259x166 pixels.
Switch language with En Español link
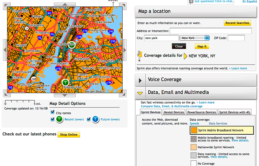pos(250,2)
